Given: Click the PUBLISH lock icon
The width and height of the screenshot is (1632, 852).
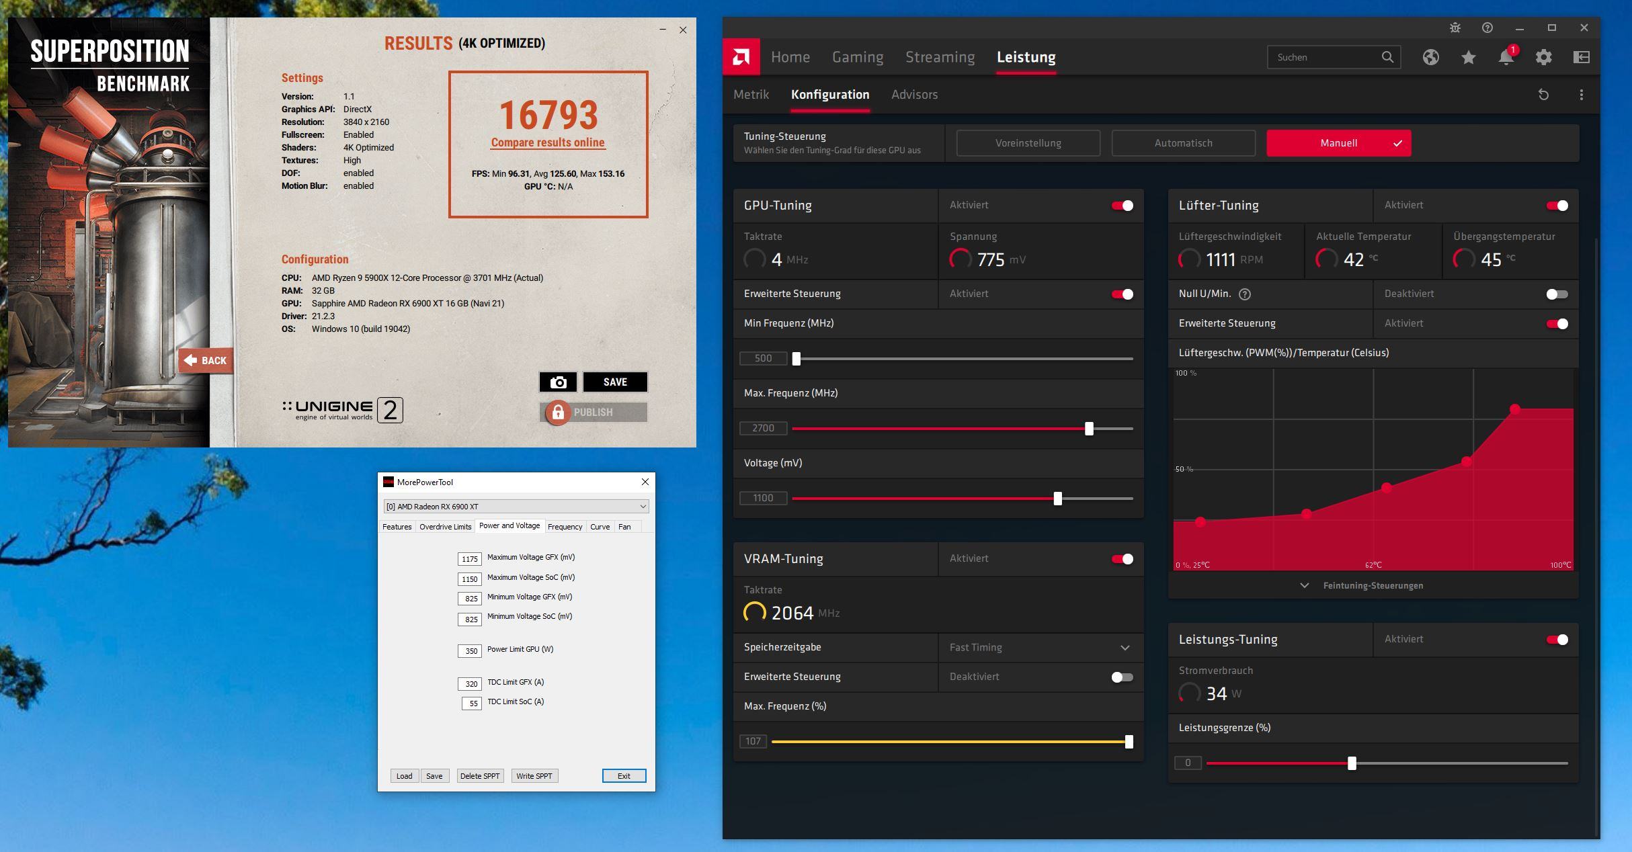Looking at the screenshot, I should click(558, 412).
